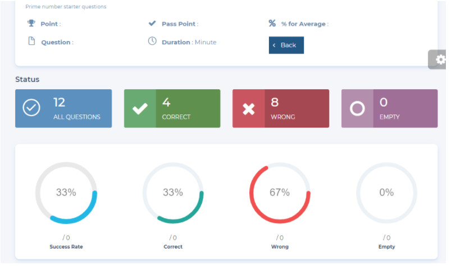Click the green Correct 33% progress ring
This screenshot has height=266, width=456.
pyautogui.click(x=173, y=192)
